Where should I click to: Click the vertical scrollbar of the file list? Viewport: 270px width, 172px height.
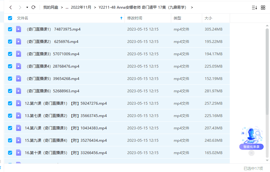tap(267, 71)
